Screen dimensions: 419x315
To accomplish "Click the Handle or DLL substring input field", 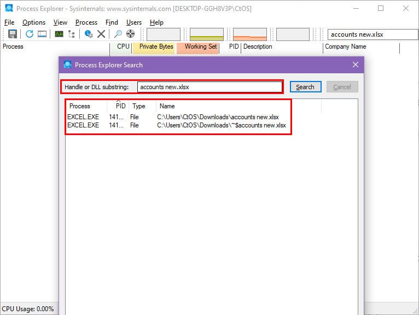I will [x=209, y=87].
